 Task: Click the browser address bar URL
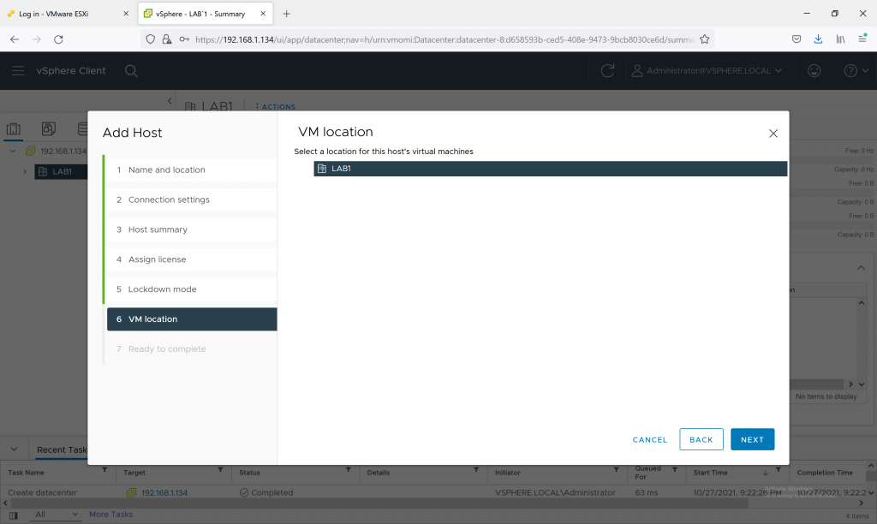444,39
